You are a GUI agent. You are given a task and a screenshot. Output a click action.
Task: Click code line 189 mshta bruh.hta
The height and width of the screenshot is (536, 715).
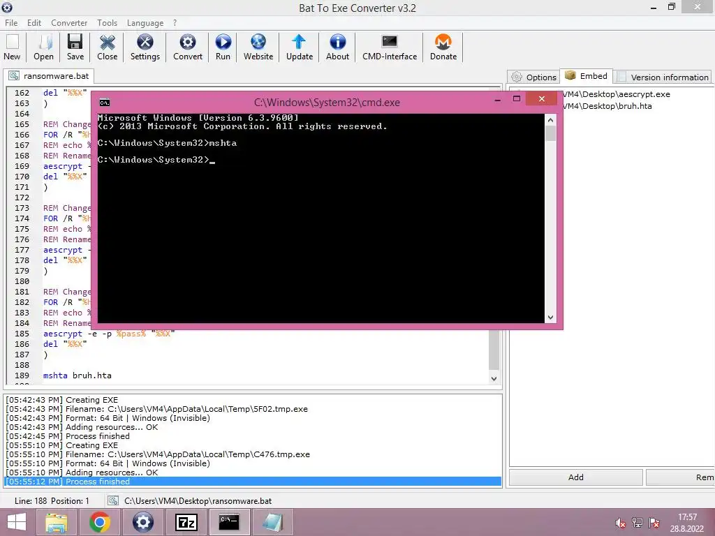77,375
